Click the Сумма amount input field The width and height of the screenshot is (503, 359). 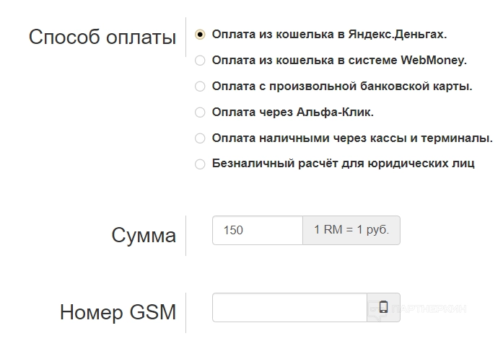pyautogui.click(x=257, y=231)
